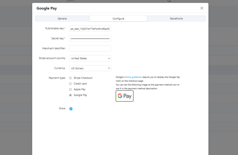The height and width of the screenshot is (155, 238).
Task: Click the Merchant identifier input
Action: (90, 48)
